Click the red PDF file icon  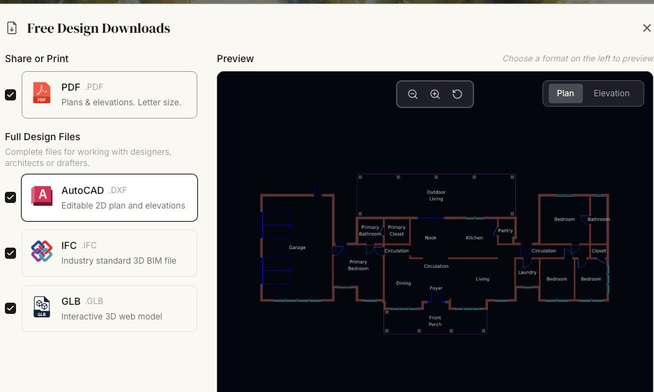42,93
